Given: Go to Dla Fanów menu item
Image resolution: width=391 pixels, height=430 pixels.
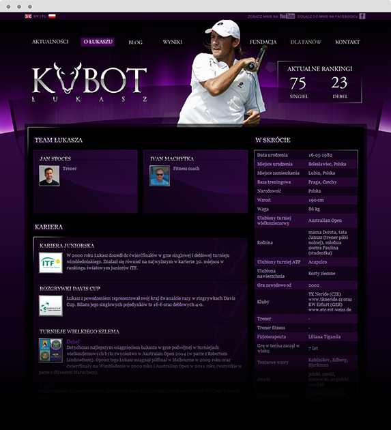Looking at the screenshot, I should point(306,42).
